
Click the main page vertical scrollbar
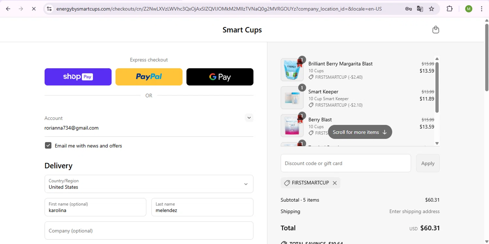tap(486, 58)
